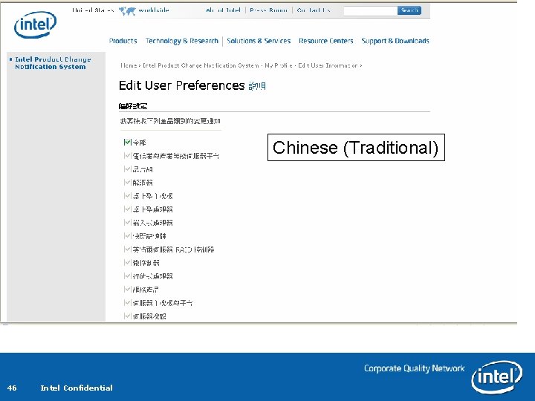Toggle the 伺服器機殼 checkbox
The image size is (535, 401).
pos(128,316)
